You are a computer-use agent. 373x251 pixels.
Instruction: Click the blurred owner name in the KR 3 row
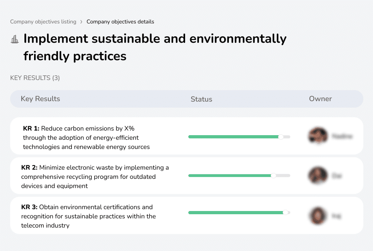pyautogui.click(x=336, y=216)
